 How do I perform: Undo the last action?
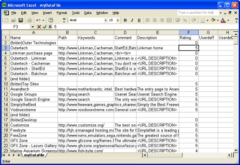coord(38,20)
